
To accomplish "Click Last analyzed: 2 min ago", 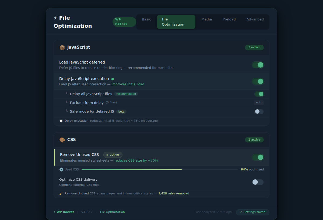I will pos(213,212).
